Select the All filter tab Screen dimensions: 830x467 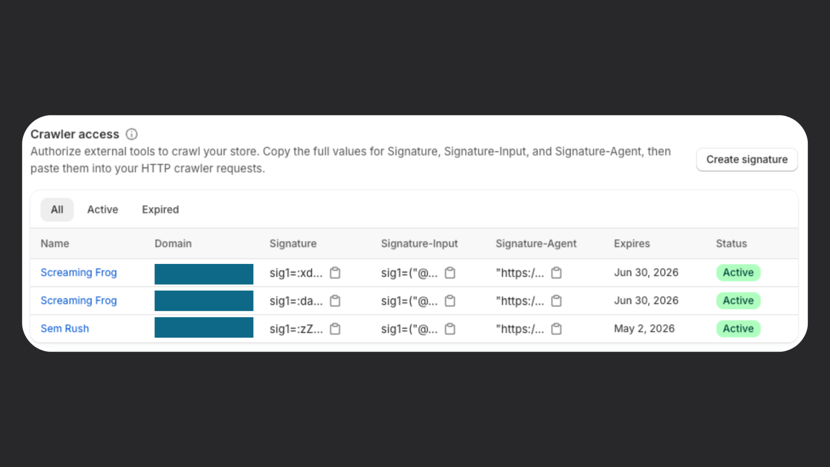(57, 209)
